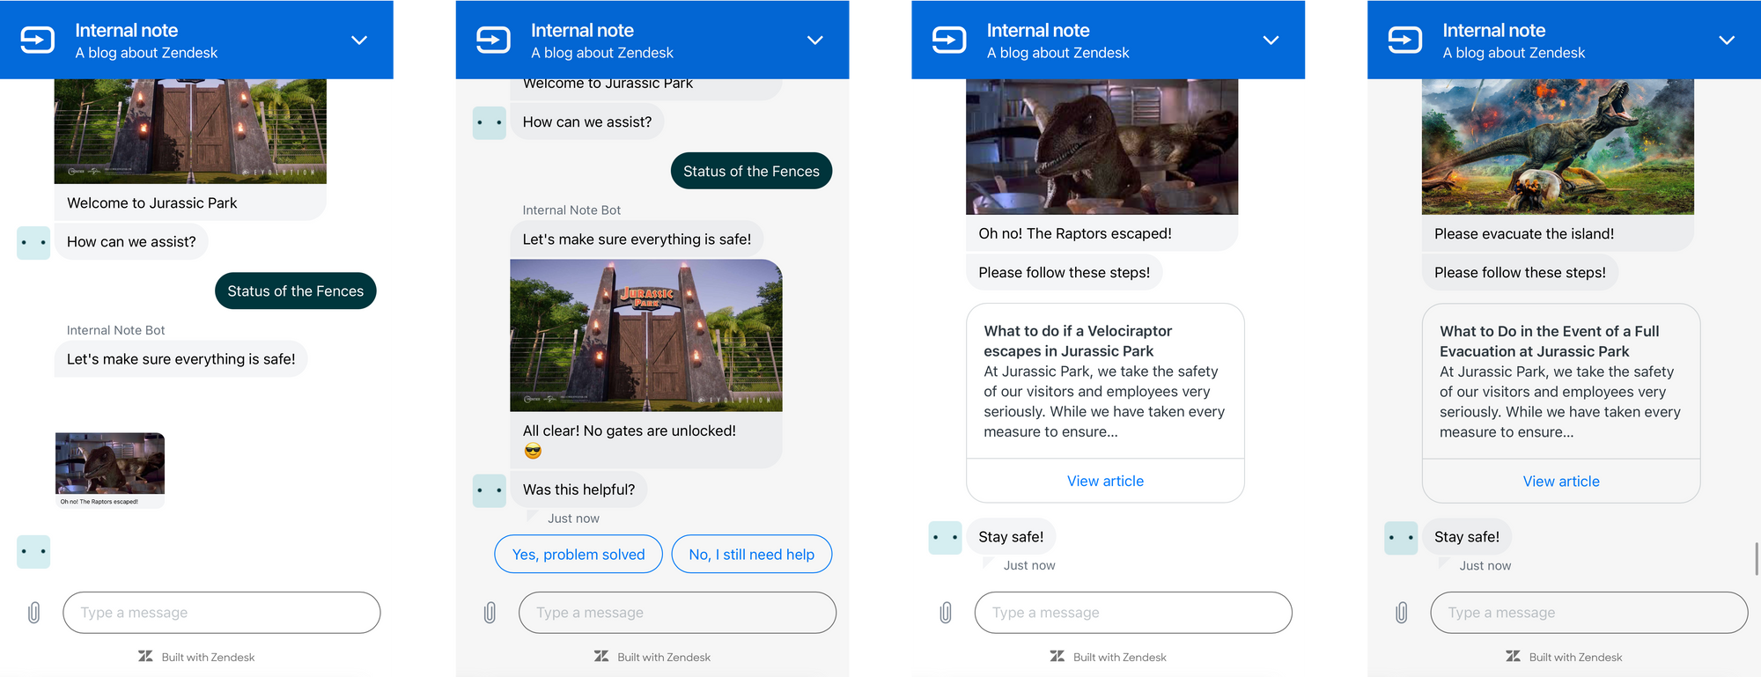The height and width of the screenshot is (677, 1761).
Task: Click the paperclip attachment icon in the first chat widget
Action: tap(33, 612)
